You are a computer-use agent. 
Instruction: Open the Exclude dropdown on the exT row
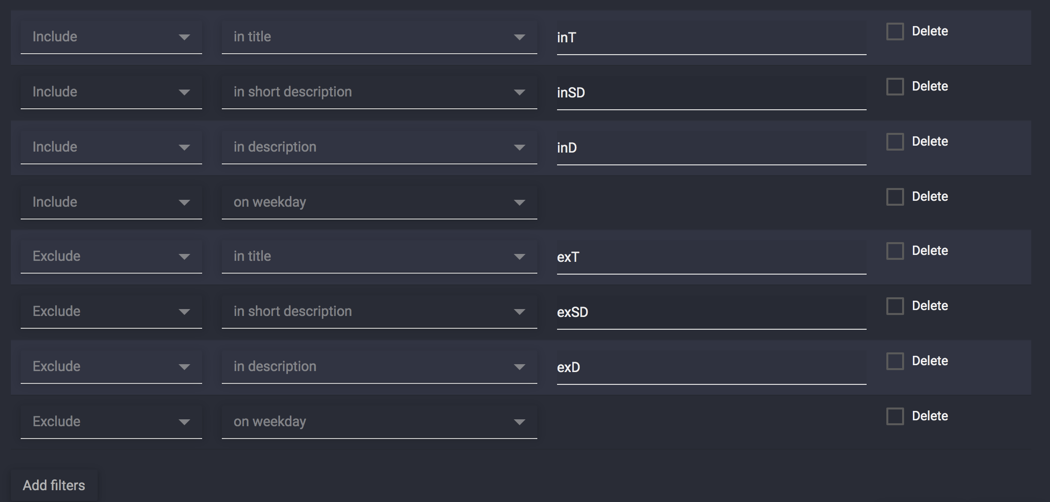point(111,256)
